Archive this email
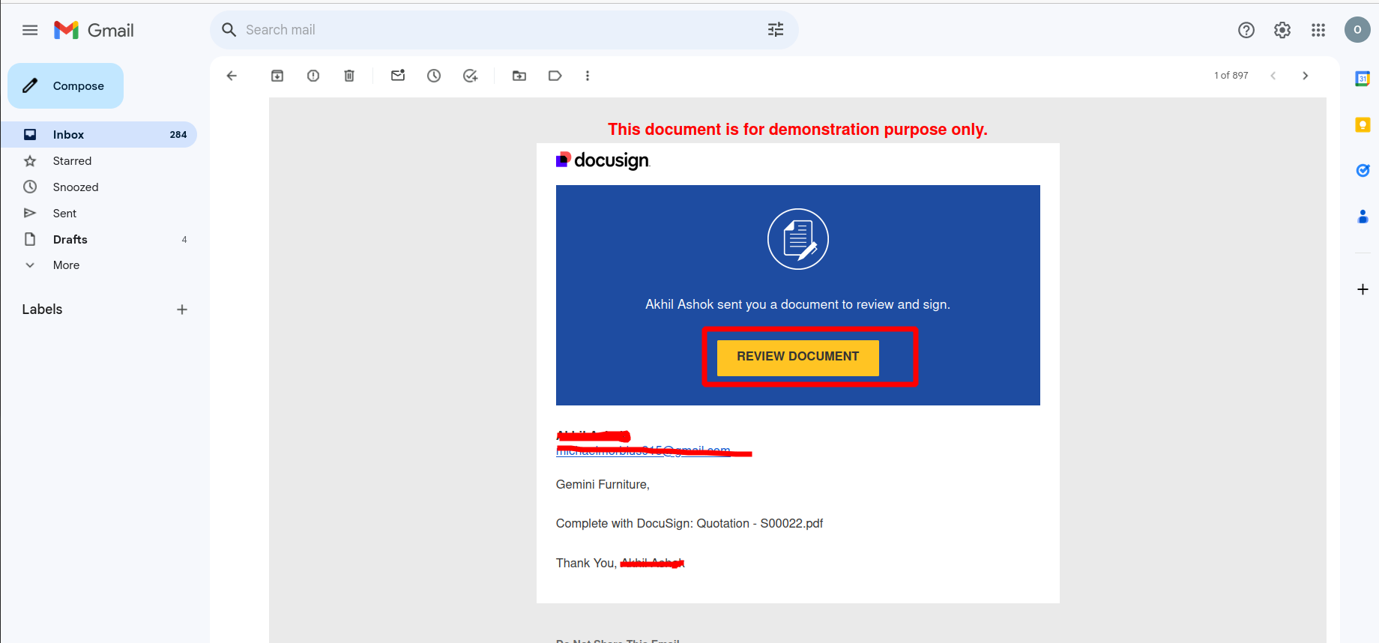The width and height of the screenshot is (1379, 643). click(277, 76)
